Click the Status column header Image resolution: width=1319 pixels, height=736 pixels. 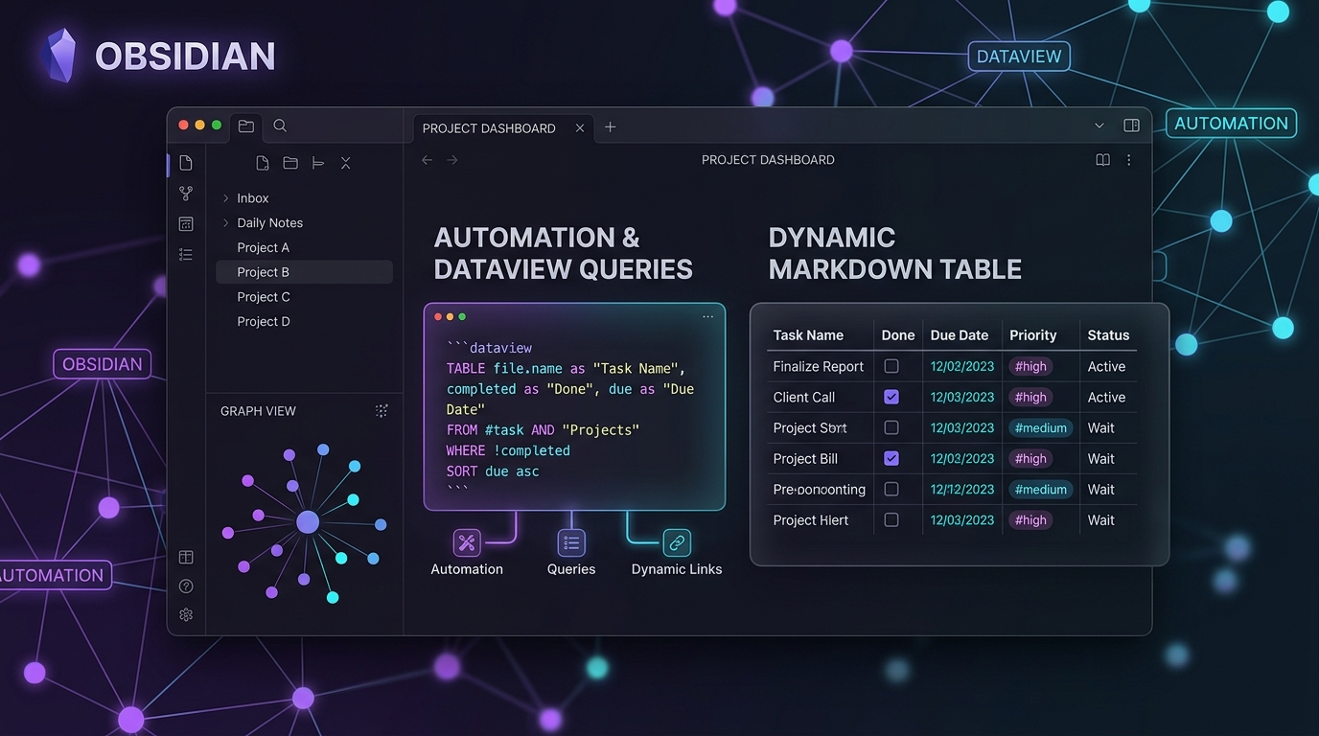coord(1108,335)
